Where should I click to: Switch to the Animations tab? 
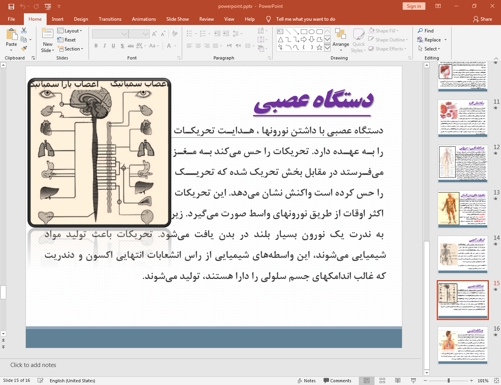click(144, 19)
